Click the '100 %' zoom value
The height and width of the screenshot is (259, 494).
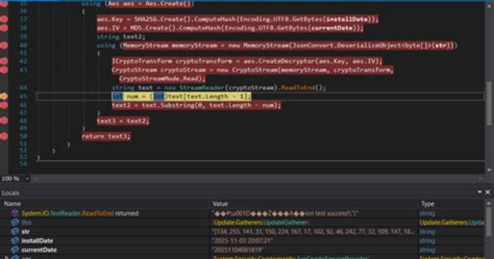[x=11, y=179]
